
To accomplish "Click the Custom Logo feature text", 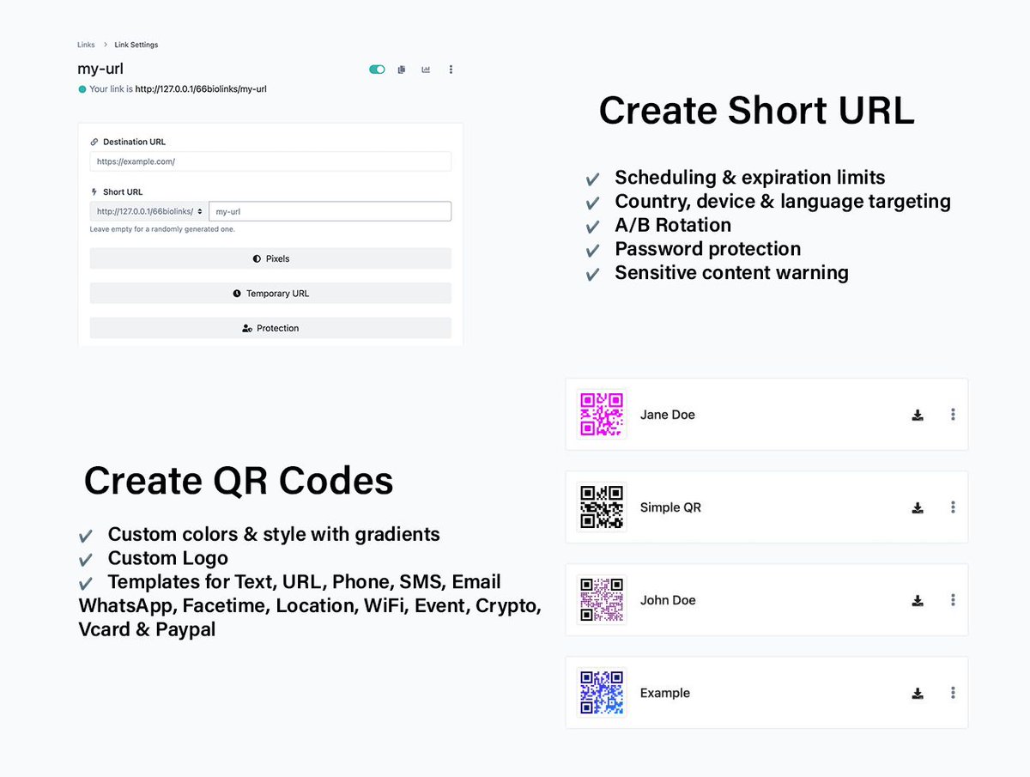I will pos(167,558).
